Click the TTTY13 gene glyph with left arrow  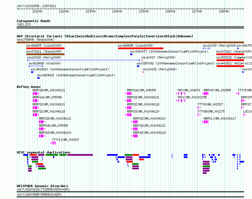coord(53,143)
